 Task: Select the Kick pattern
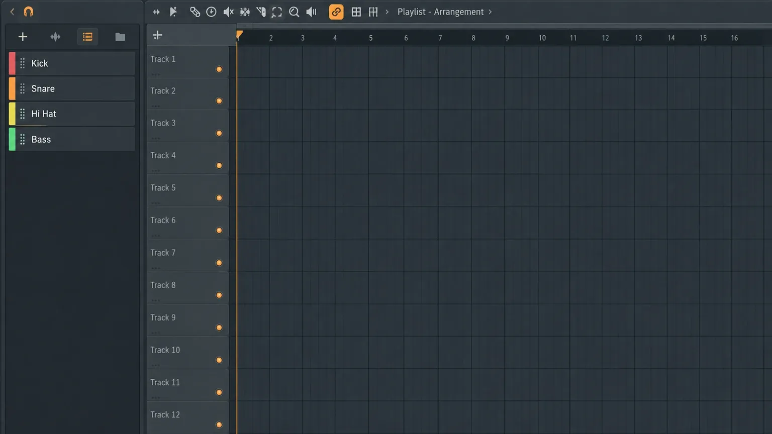[72, 63]
